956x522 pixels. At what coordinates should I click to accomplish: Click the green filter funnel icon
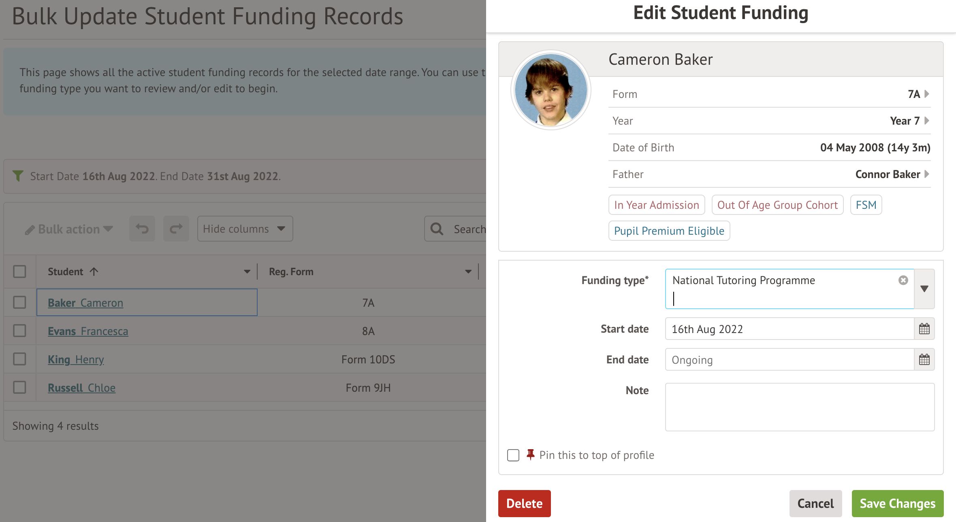(18, 176)
